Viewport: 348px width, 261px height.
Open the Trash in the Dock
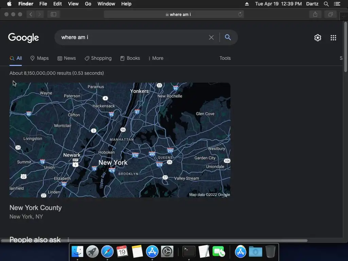270,252
